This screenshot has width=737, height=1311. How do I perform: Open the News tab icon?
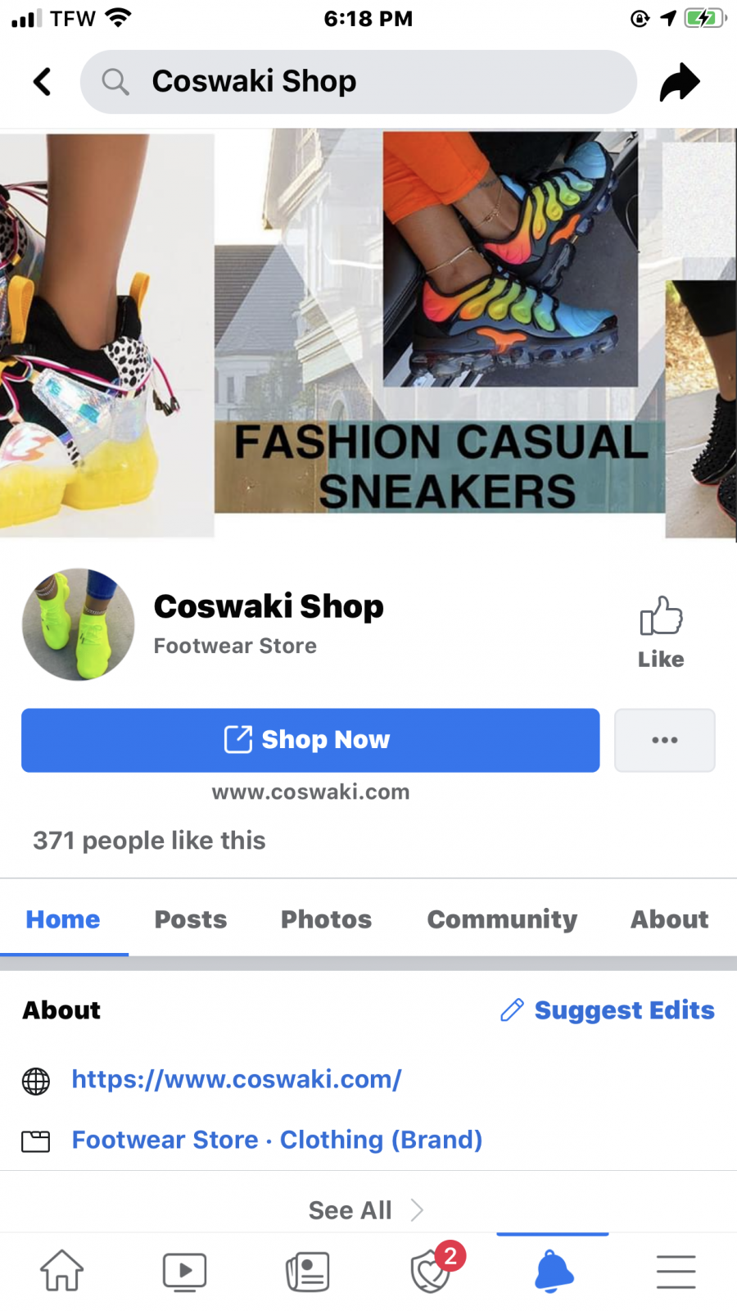308,1272
